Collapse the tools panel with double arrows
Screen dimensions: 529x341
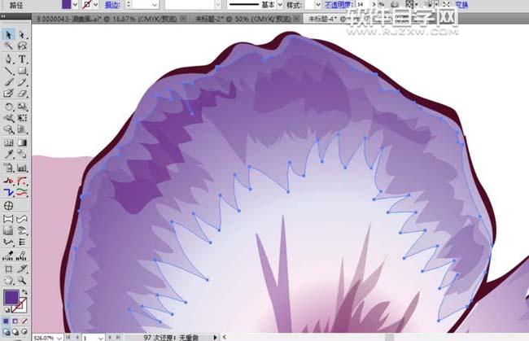(3, 16)
